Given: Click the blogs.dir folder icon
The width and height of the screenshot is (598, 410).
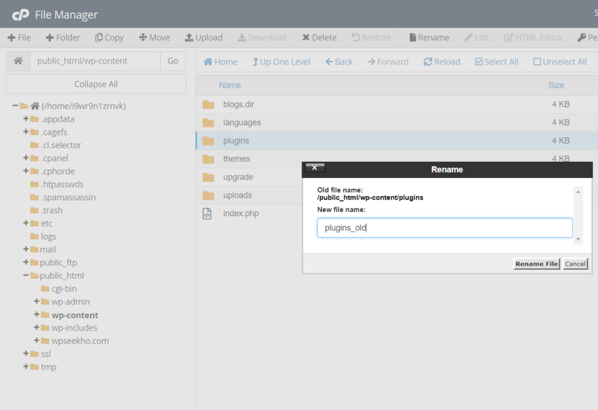Looking at the screenshot, I should tap(208, 105).
